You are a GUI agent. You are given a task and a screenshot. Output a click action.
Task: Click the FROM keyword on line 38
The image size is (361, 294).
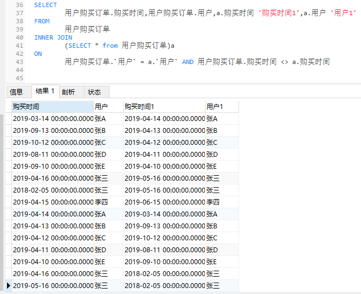[42, 21]
